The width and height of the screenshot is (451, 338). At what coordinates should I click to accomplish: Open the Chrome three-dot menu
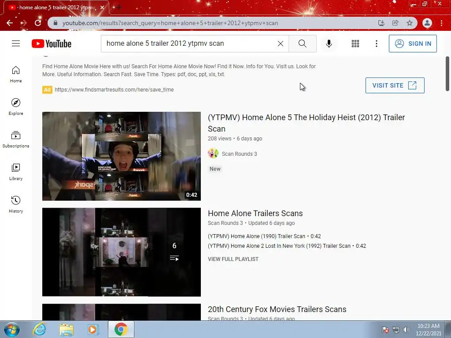pos(441,23)
